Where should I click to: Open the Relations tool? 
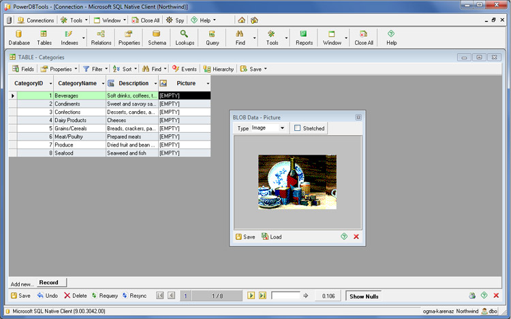pyautogui.click(x=101, y=37)
